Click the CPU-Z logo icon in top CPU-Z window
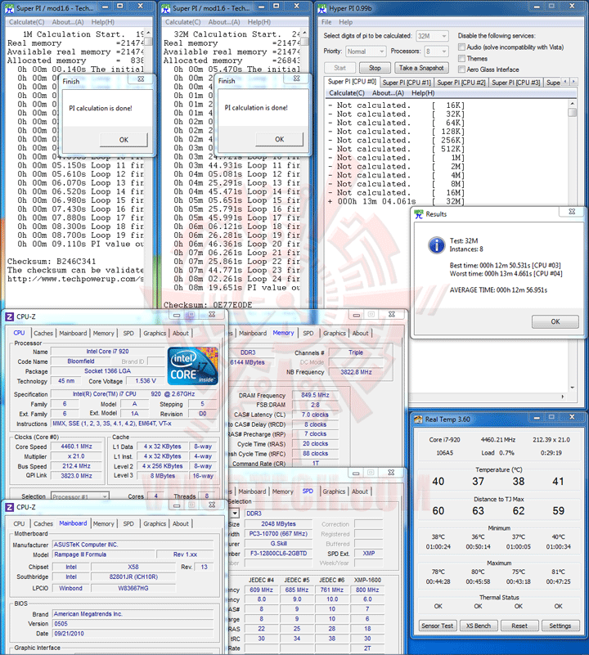 (x=10, y=316)
